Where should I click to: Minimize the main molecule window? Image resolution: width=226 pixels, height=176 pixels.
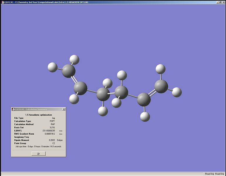point(217,2)
